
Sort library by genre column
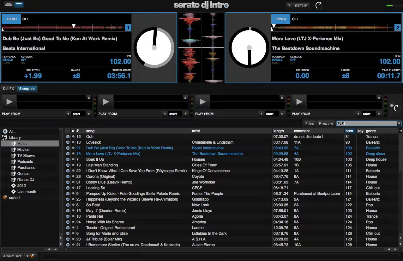coord(378,131)
